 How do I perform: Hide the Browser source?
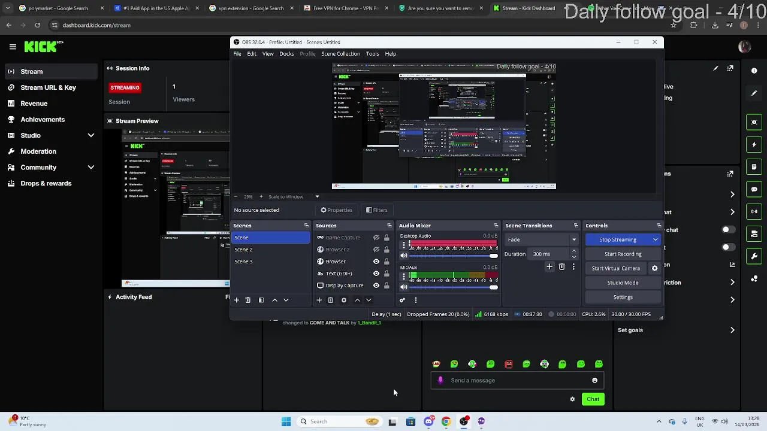point(376,262)
